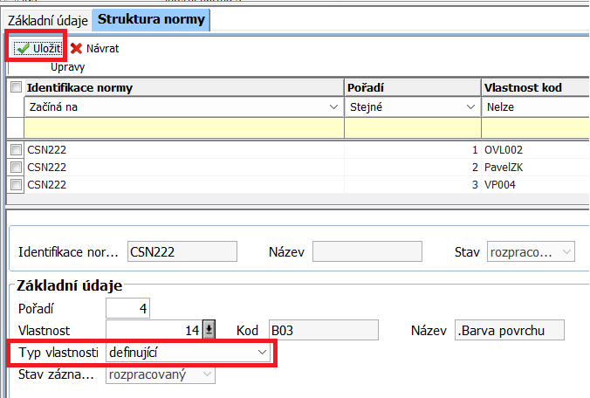Screen dimensions: 590x398
Task: Check the row with PavelZK
Action: point(16,167)
